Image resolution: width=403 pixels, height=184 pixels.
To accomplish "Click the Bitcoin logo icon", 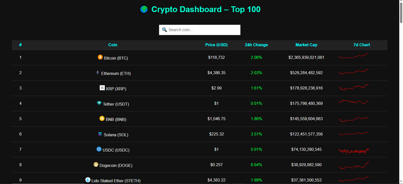I will click(100, 57).
